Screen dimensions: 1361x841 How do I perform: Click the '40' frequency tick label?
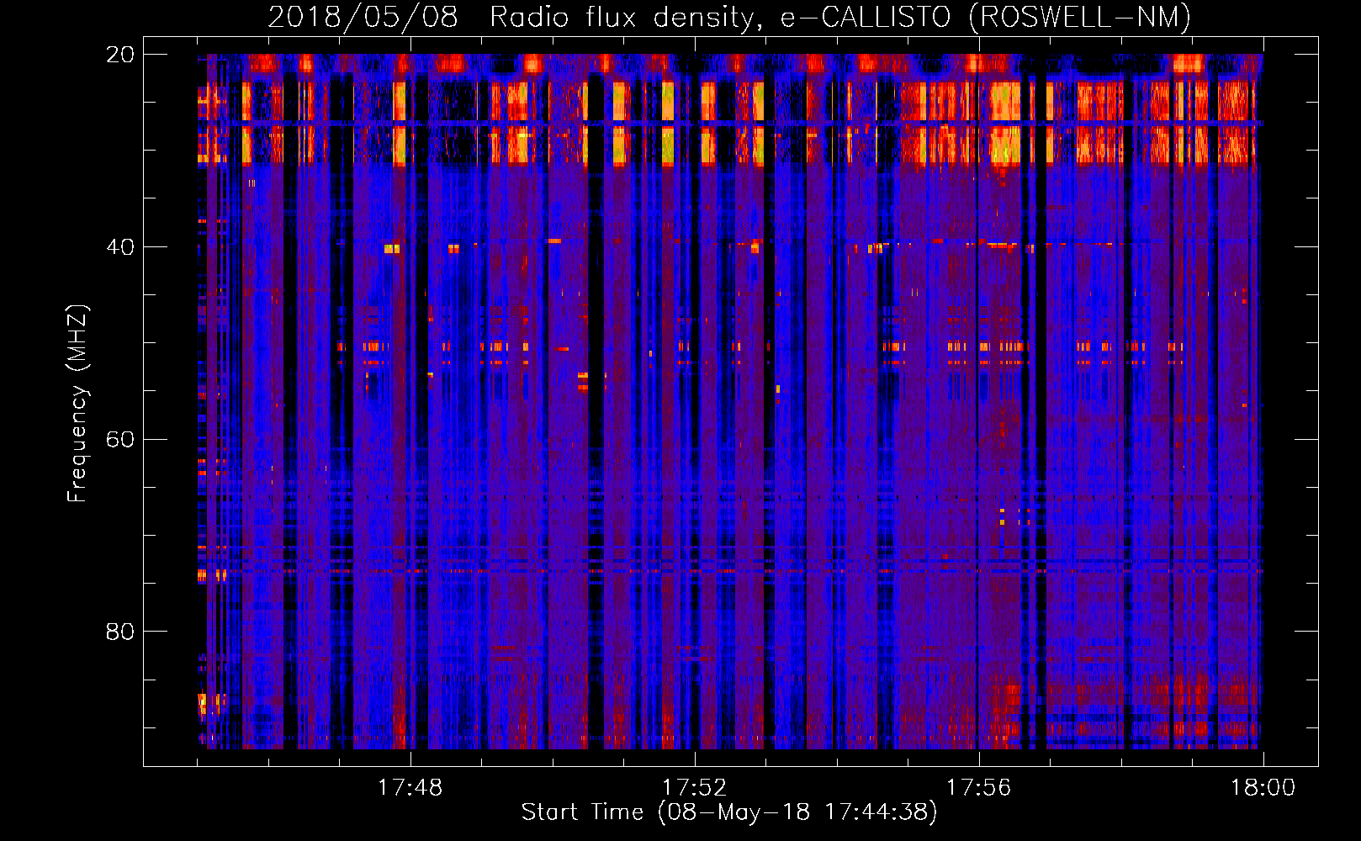pos(119,247)
